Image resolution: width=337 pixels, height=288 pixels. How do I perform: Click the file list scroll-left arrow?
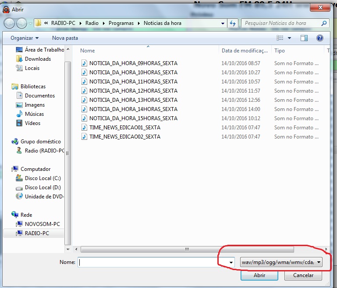click(x=76, y=249)
